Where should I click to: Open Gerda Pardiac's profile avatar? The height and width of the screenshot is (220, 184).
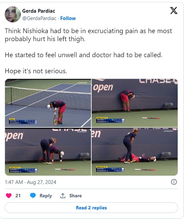(x=13, y=14)
